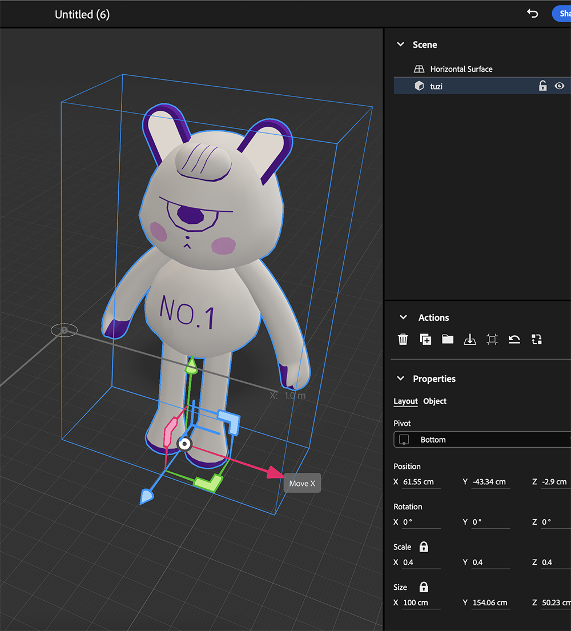This screenshot has height=631, width=571.
Task: Click the Undo arrow in the top bar
Action: click(532, 13)
